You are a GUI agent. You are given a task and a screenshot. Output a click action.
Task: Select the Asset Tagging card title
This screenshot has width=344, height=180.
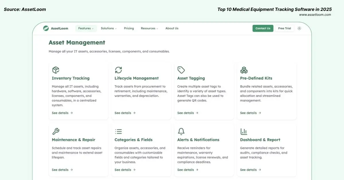(x=191, y=78)
